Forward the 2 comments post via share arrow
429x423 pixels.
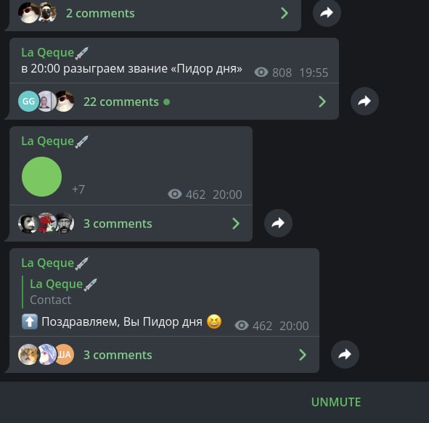point(327,12)
